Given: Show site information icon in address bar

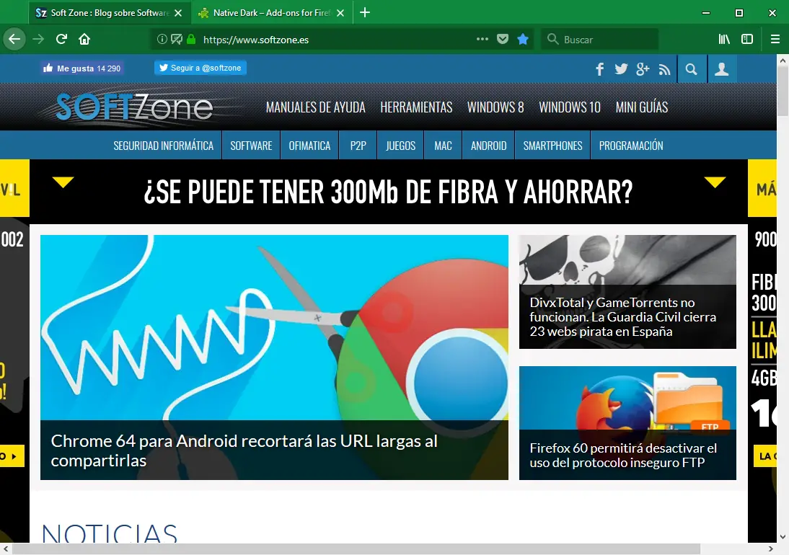Looking at the screenshot, I should click(162, 39).
